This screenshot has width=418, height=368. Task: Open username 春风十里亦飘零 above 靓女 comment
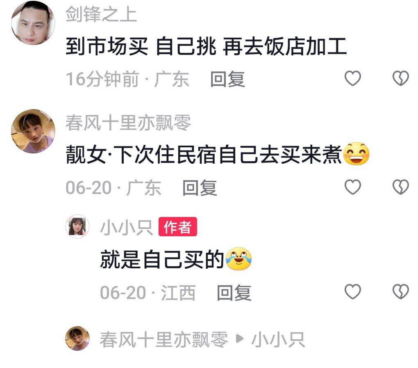pos(128,123)
